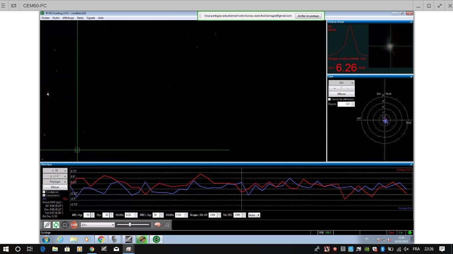
Task: Click the local Windows Start button
Action: pos(6,249)
